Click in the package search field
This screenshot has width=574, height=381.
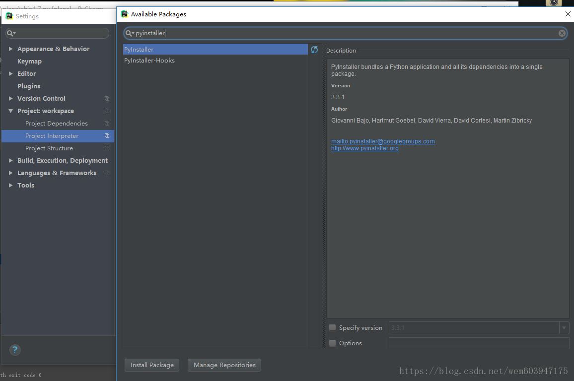[346, 33]
